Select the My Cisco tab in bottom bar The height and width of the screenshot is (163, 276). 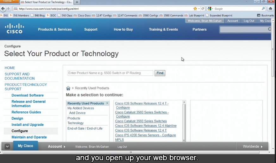click(26, 146)
